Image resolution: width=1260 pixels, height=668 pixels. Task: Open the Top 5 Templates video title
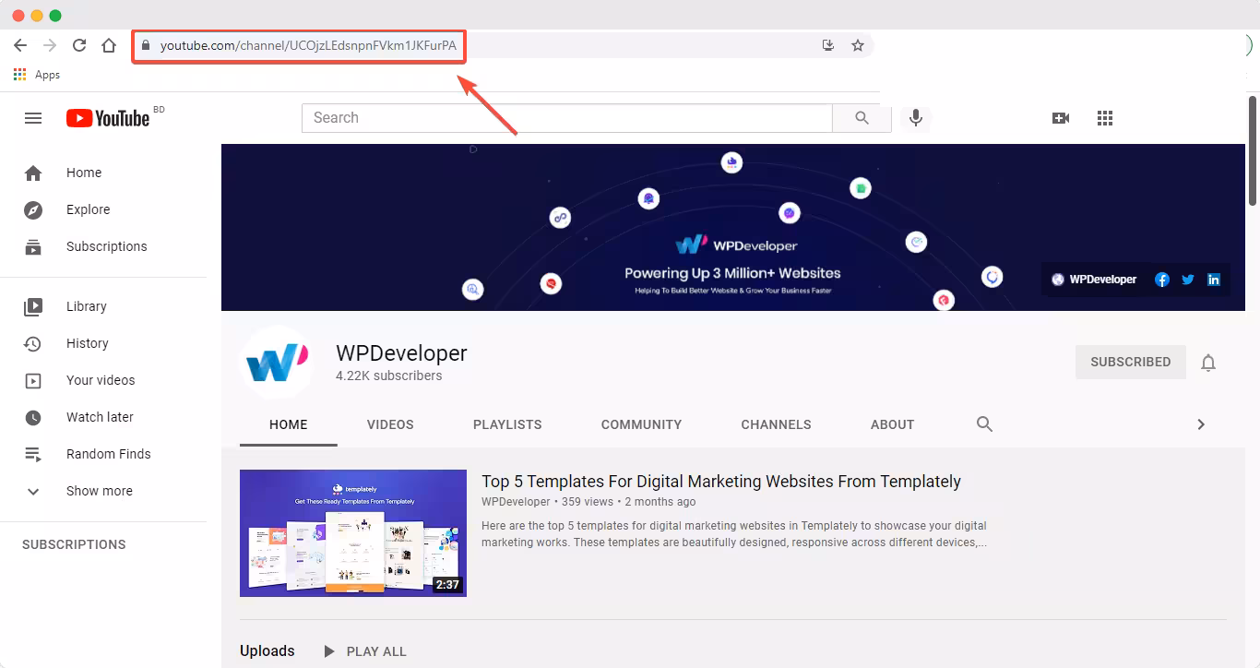(x=721, y=482)
